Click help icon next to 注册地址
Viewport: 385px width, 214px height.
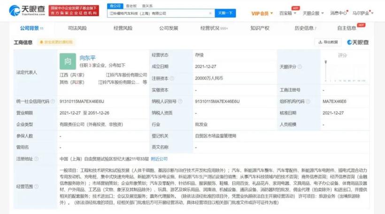tap(37, 159)
